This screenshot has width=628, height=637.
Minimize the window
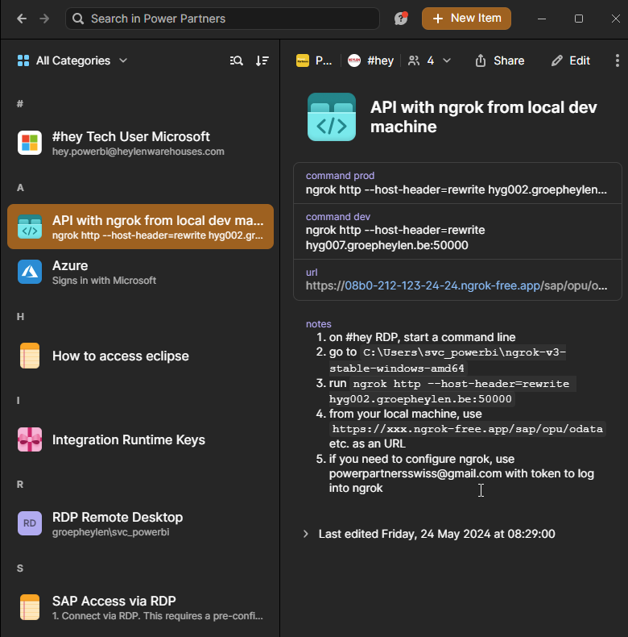click(x=542, y=19)
